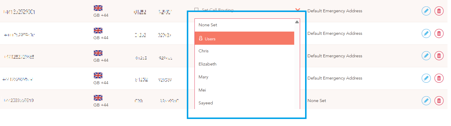Edit the None Set address row
The width and height of the screenshot is (451, 126).
[426, 101]
